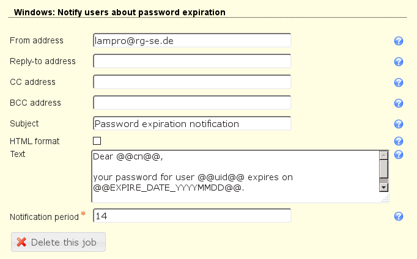This screenshot has height=259, width=417.
Task: Focus the Notification period input
Action: click(192, 216)
